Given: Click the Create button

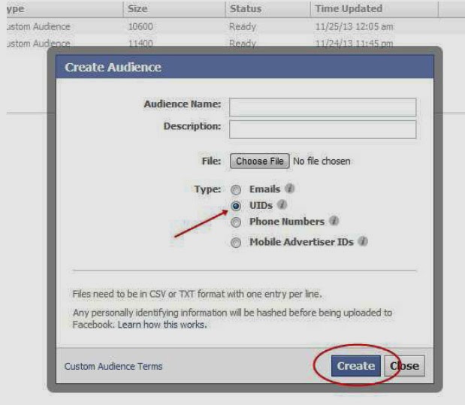Looking at the screenshot, I should point(355,366).
